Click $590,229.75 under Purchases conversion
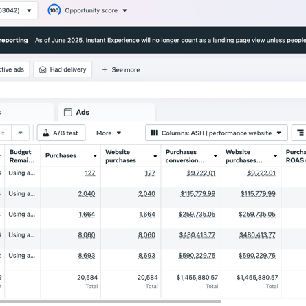The width and height of the screenshot is (306, 306). coord(197,256)
